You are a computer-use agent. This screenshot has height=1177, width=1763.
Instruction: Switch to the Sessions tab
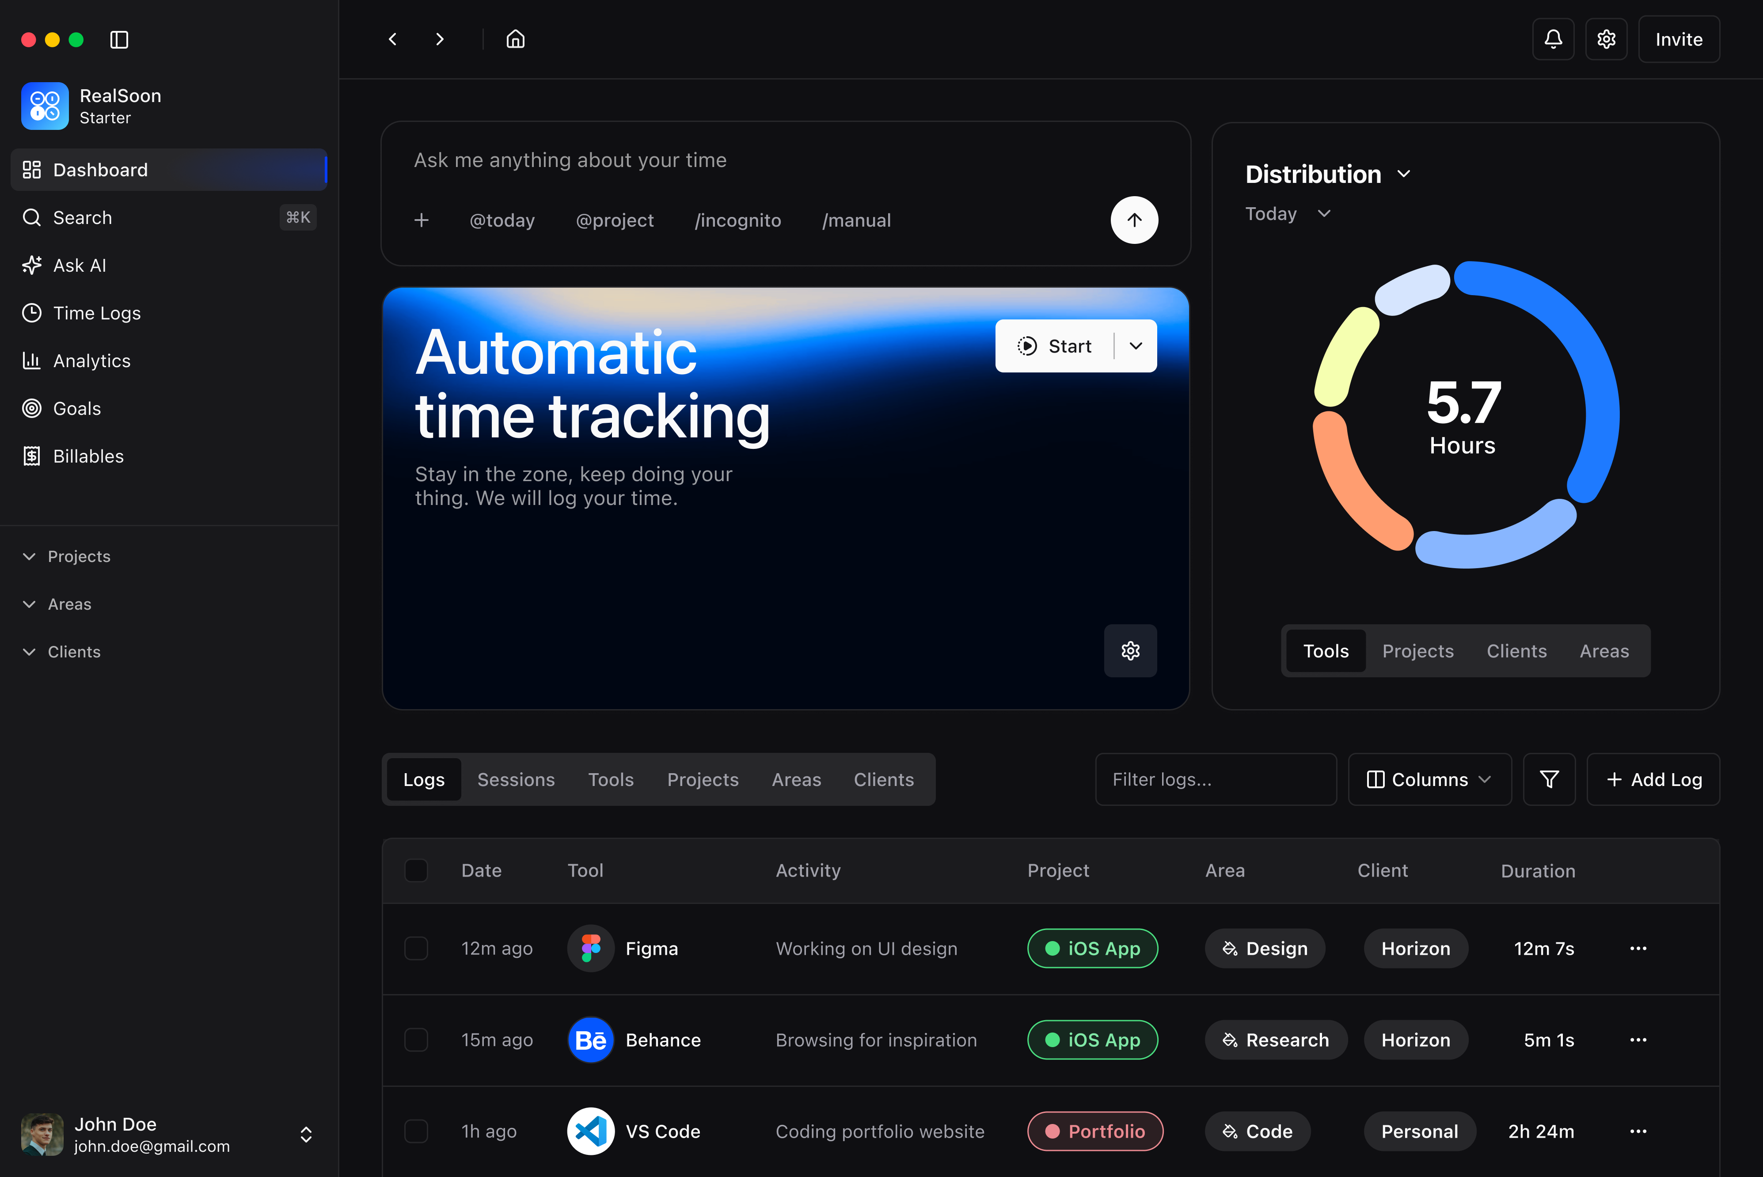[x=516, y=779]
